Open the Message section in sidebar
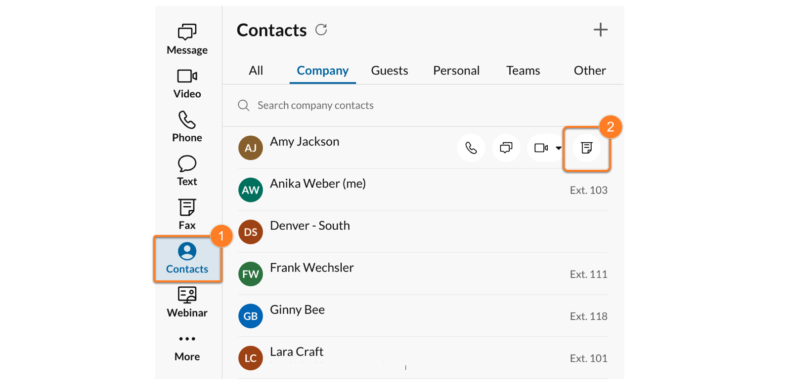 point(187,39)
